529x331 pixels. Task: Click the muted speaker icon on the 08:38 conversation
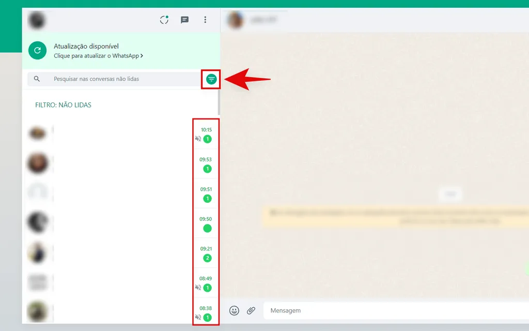click(198, 317)
